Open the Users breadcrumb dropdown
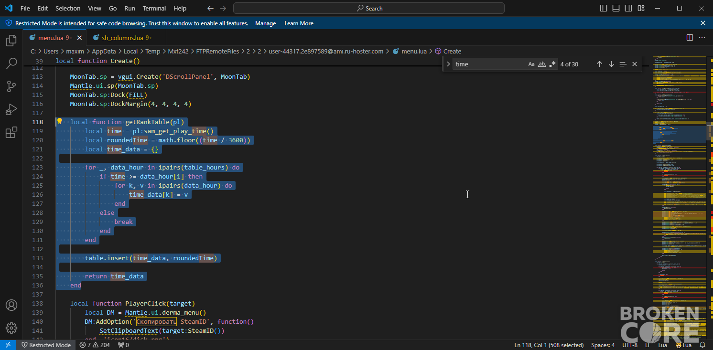 (x=51, y=51)
